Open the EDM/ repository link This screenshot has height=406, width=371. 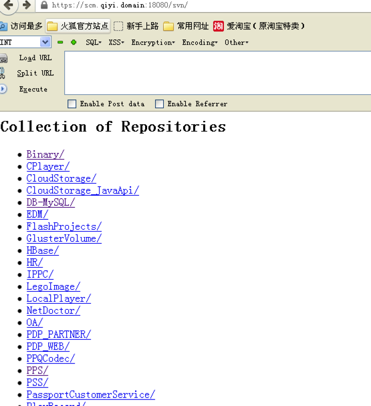pyautogui.click(x=37, y=214)
